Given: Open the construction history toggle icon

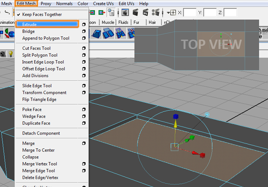Looking at the screenshot, I should (x=111, y=12).
